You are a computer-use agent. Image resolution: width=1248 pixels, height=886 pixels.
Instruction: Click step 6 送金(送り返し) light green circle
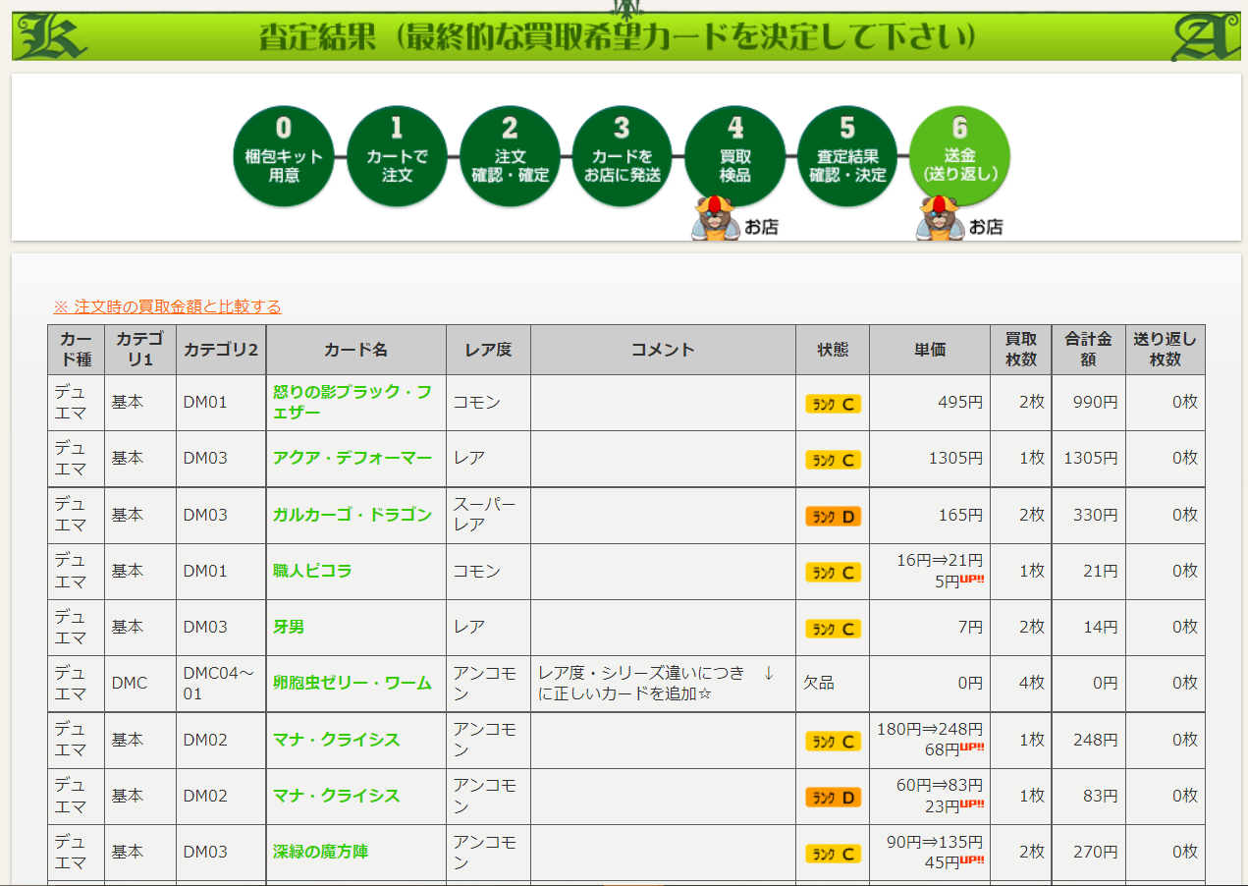pos(959,156)
